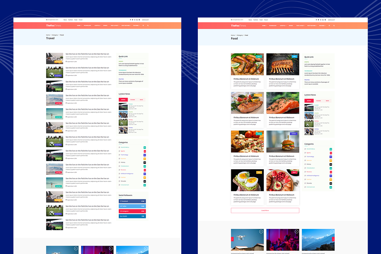Open History category on Travel page sidebar

(x=123, y=162)
